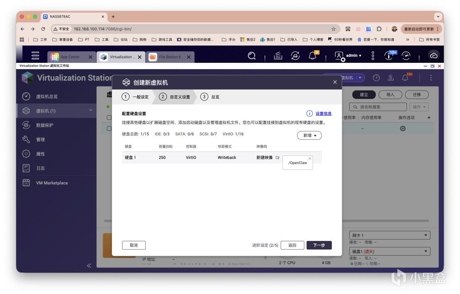
Task: Close the /OpenClaw path tooltip
Action: coord(310,158)
